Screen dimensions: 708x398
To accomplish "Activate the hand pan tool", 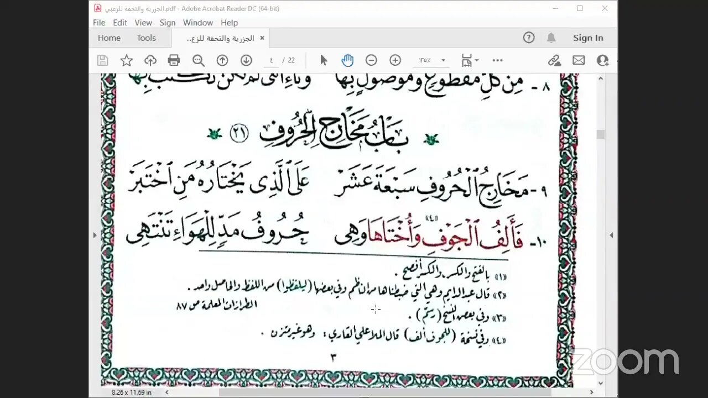I will (347, 61).
